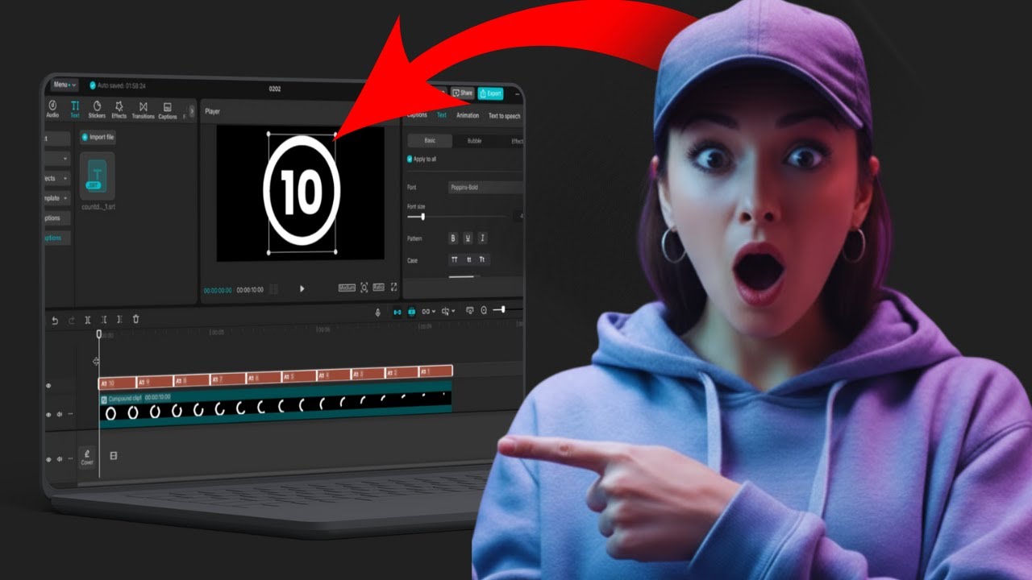Select lowercase tt case option
Screen dimensions: 1032x580
pos(468,260)
